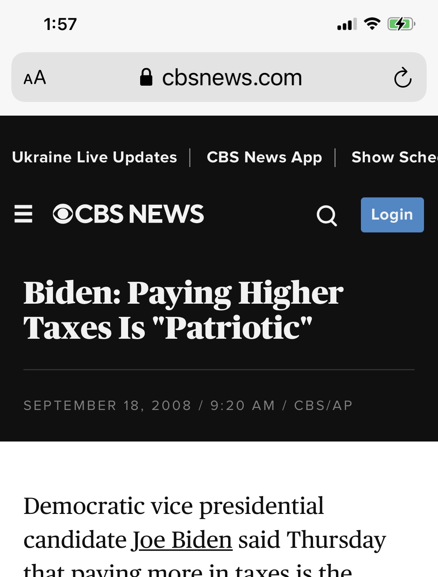438x577 pixels.
Task: Click the blue Login button
Action: (x=392, y=215)
